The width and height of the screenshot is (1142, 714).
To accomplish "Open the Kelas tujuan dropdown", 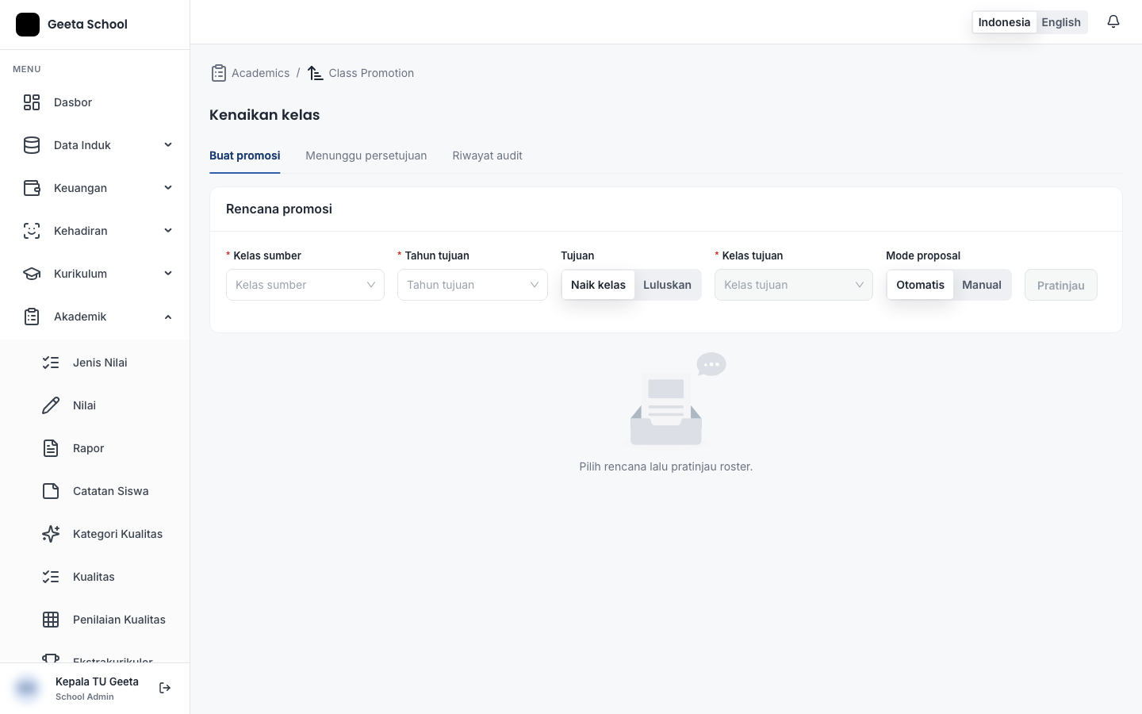I will tap(794, 285).
